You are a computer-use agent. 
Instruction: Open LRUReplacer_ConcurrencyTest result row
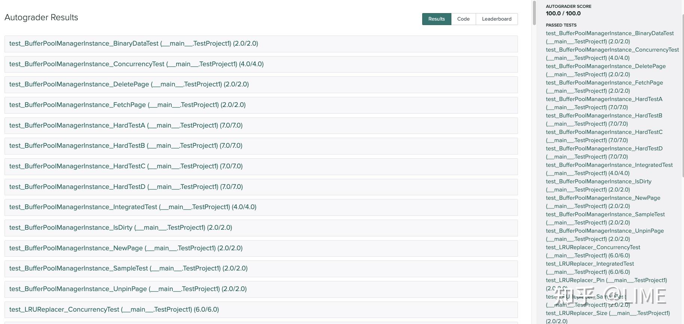pyautogui.click(x=261, y=310)
